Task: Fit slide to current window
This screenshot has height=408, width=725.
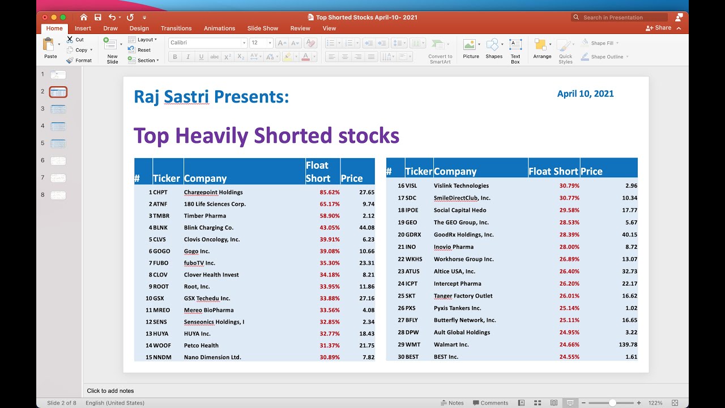Action: (673, 403)
